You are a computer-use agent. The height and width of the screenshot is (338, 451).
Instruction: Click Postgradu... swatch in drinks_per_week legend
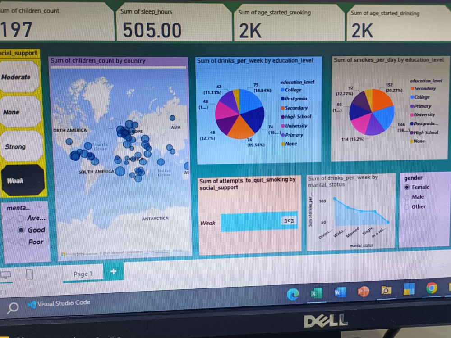(282, 99)
